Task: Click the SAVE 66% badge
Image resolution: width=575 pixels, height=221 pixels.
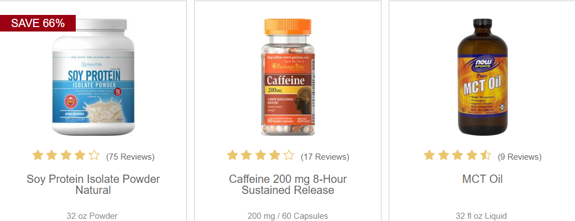Action: [38, 23]
